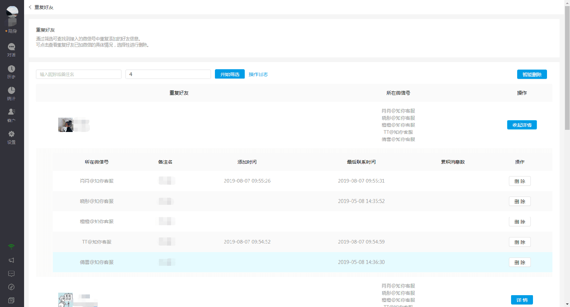Click the 智能删除 button

[x=532, y=74]
